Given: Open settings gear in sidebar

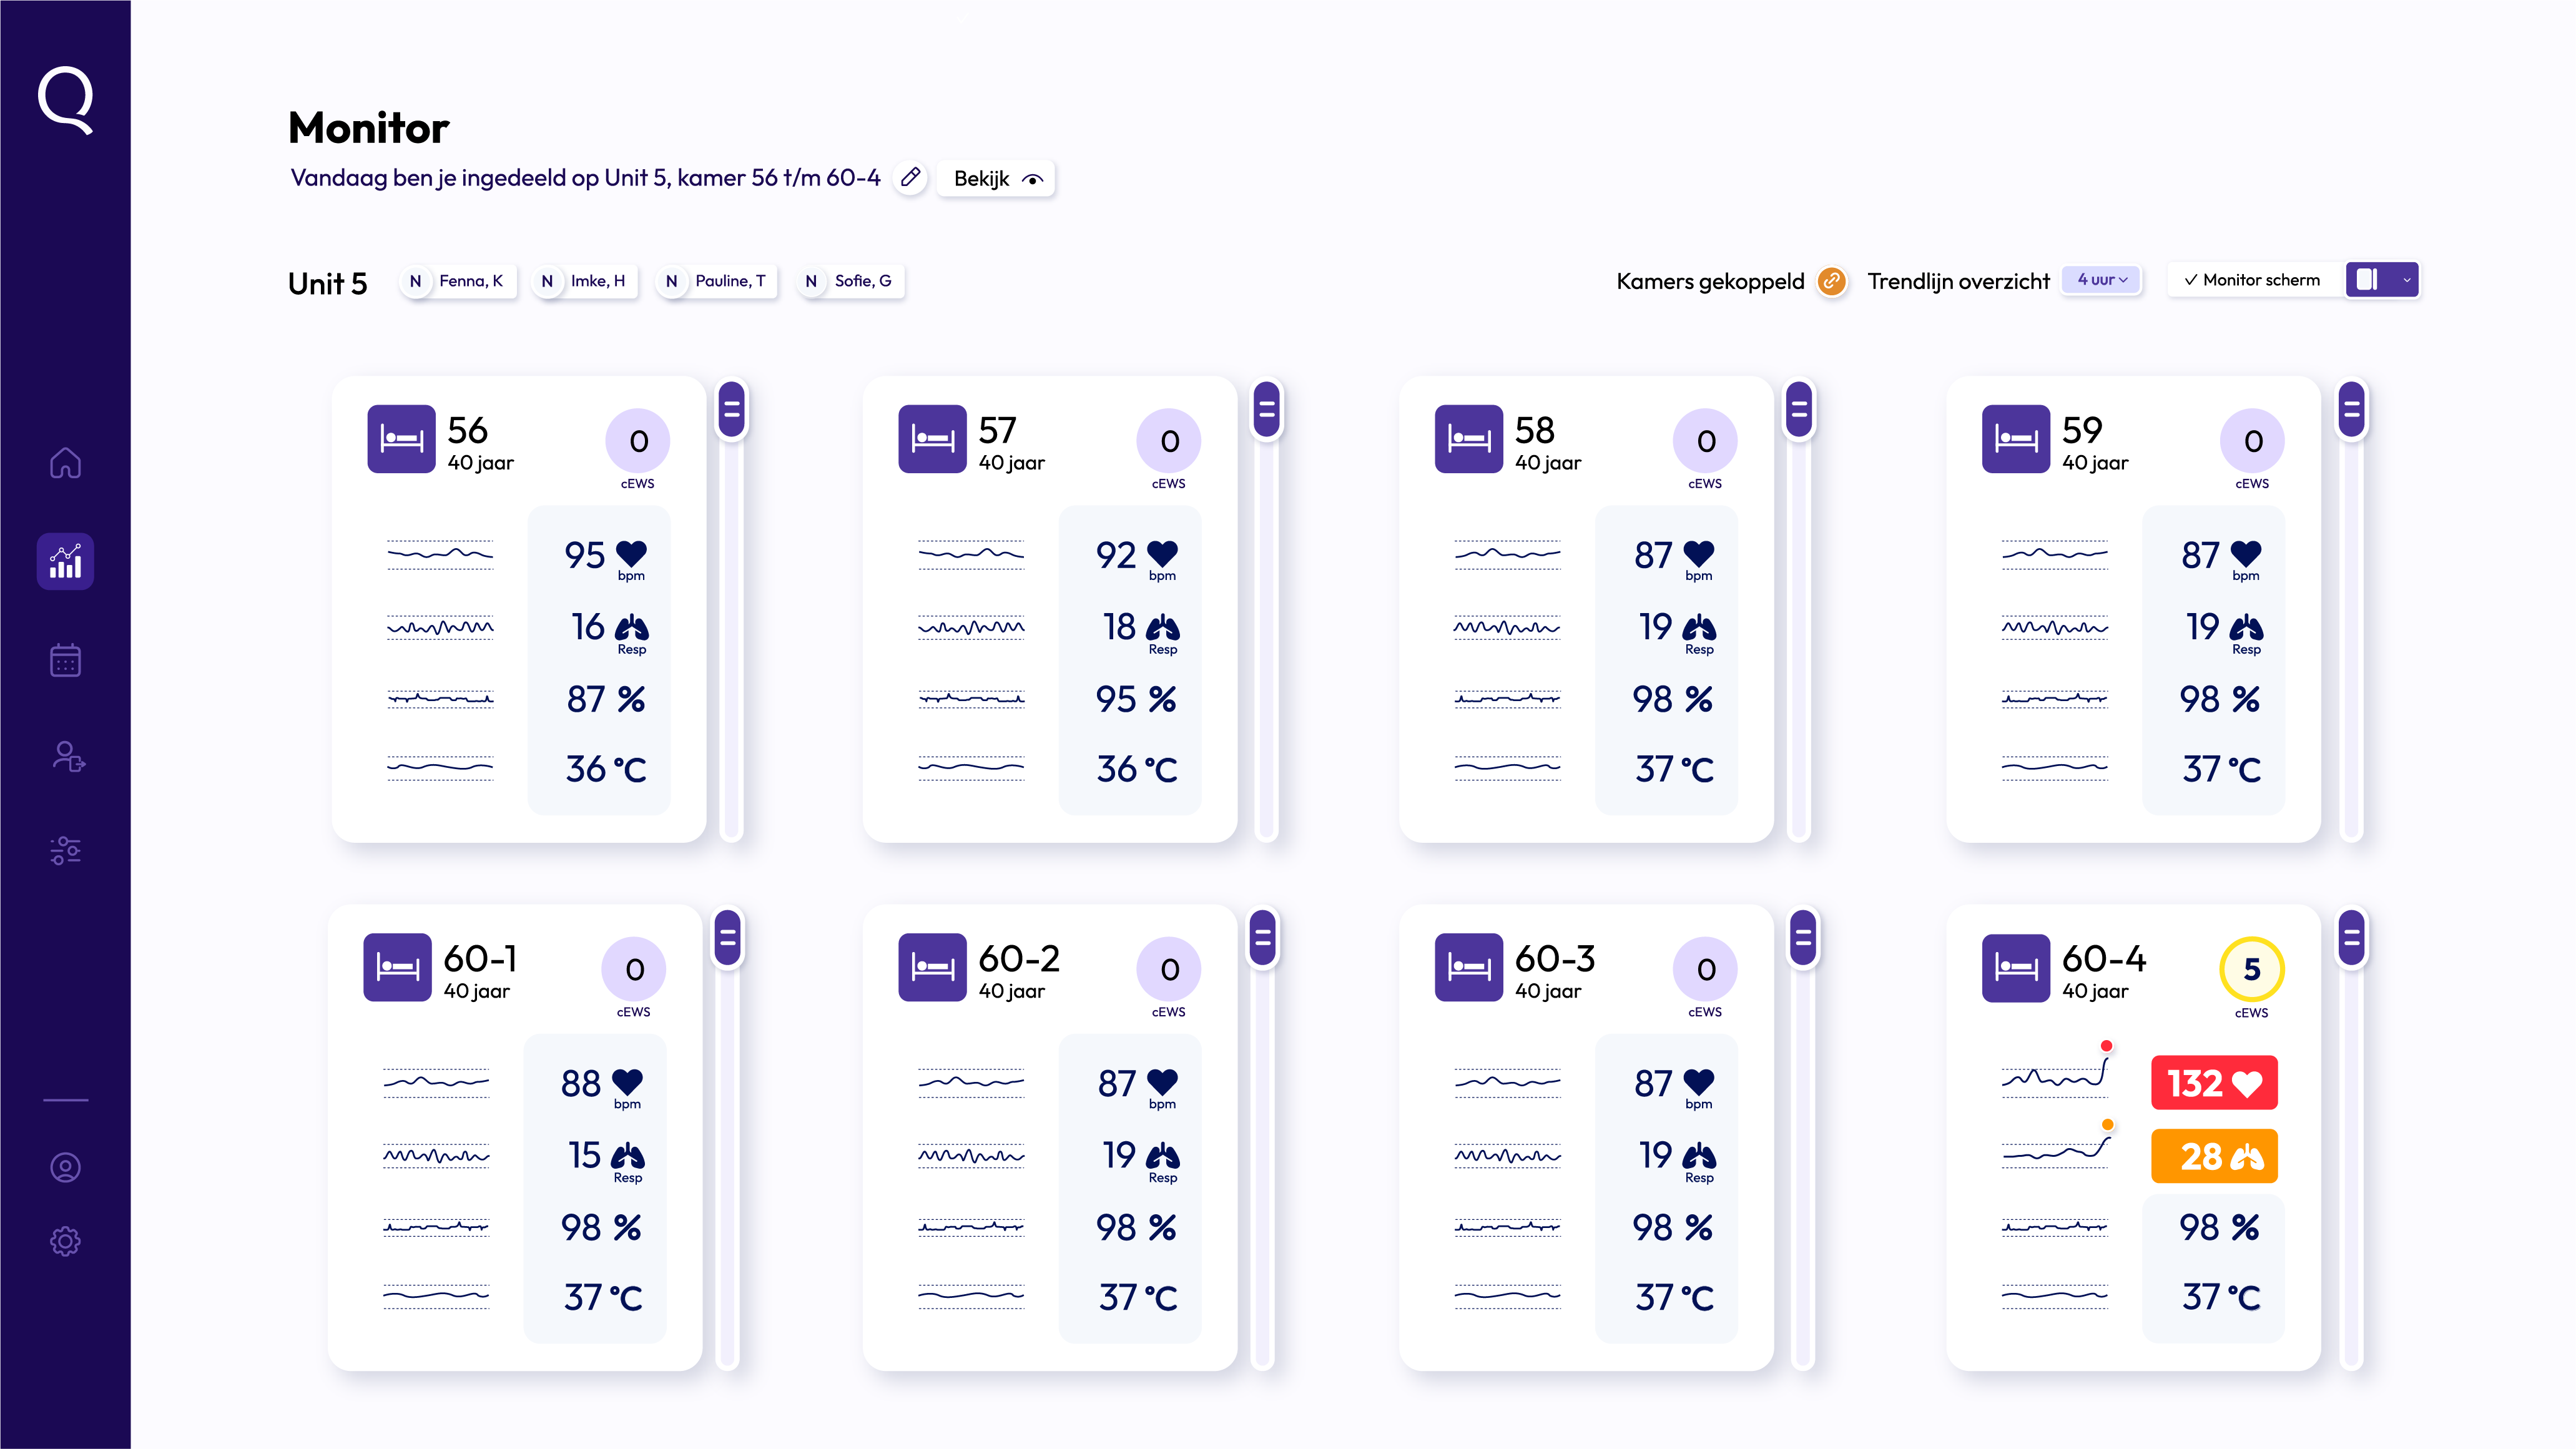Looking at the screenshot, I should pos(65,1241).
